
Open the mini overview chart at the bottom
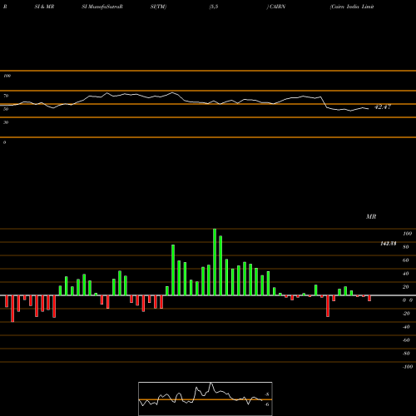click(x=206, y=399)
